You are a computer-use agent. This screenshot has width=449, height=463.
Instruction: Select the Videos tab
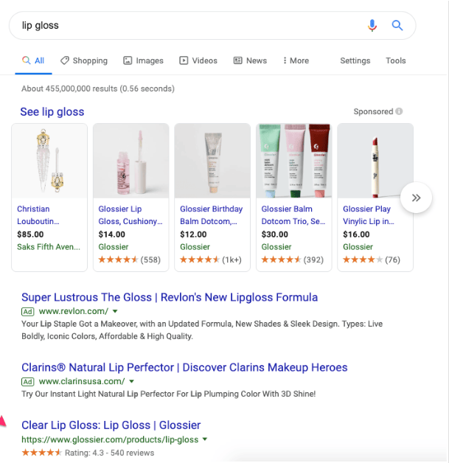point(198,60)
